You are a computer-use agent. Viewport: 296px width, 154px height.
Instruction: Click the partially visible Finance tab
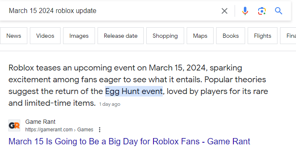[x=289, y=36]
